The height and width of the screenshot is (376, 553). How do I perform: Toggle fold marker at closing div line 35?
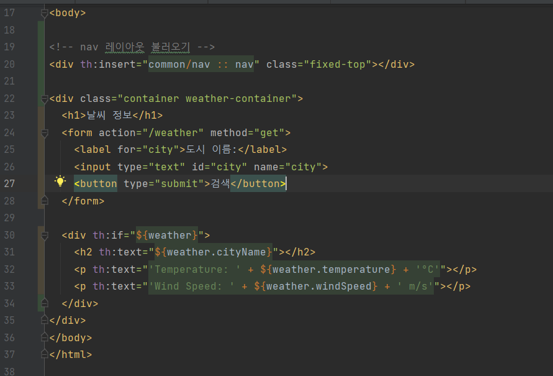pyautogui.click(x=44, y=320)
